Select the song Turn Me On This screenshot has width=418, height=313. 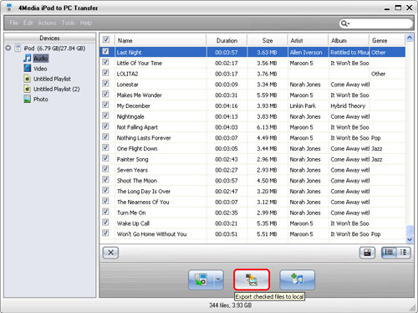coord(131,213)
